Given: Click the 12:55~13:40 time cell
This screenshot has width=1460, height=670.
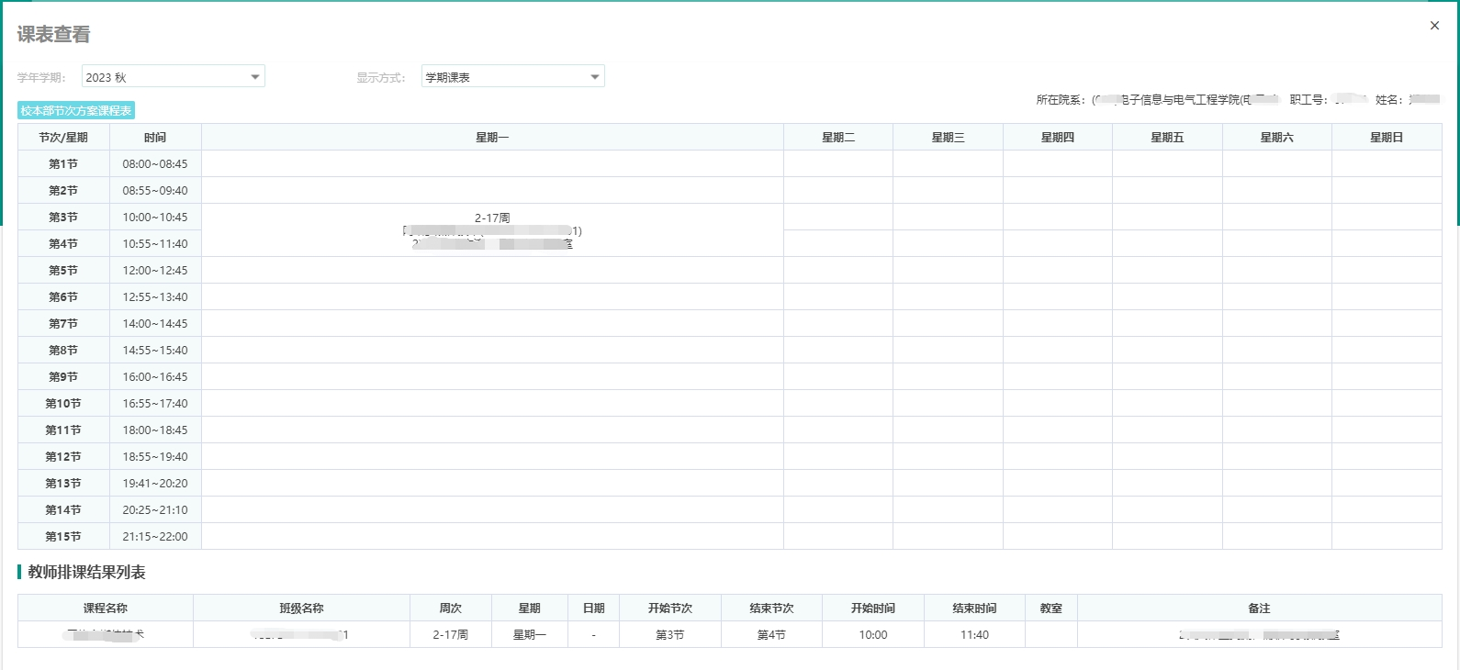Looking at the screenshot, I should click(155, 296).
